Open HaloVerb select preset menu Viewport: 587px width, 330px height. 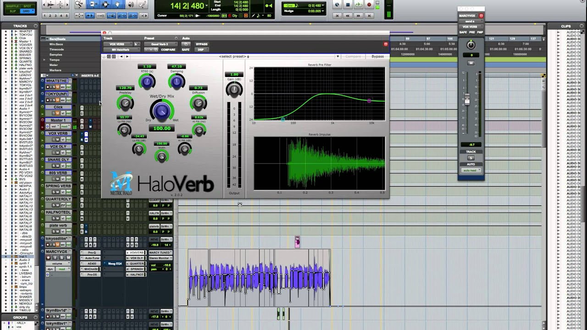234,56
